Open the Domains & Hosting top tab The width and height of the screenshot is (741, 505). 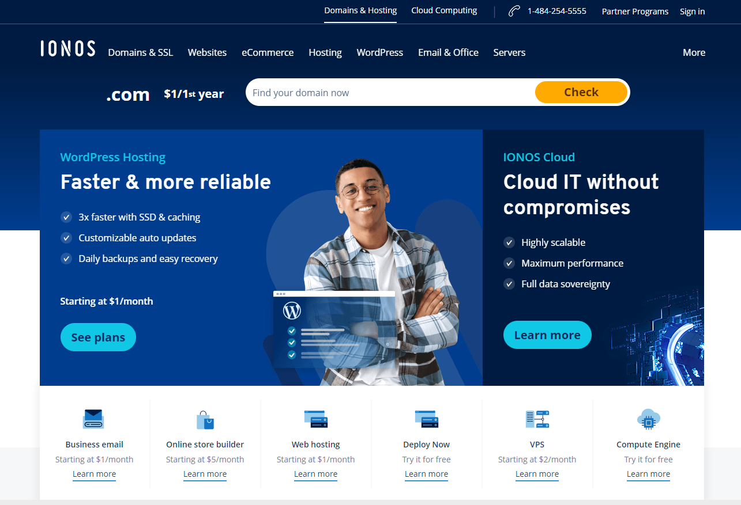pyautogui.click(x=360, y=10)
